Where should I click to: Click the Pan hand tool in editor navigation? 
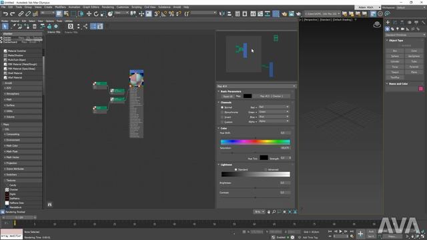[268, 212]
